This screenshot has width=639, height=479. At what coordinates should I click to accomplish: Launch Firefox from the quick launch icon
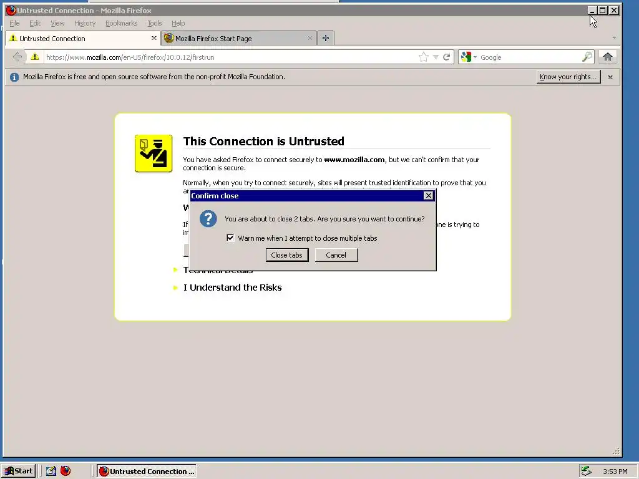[x=65, y=471]
